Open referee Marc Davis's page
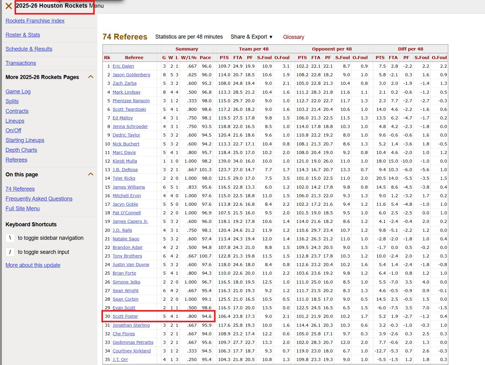Screen dimensions: 485x365 click(124, 152)
